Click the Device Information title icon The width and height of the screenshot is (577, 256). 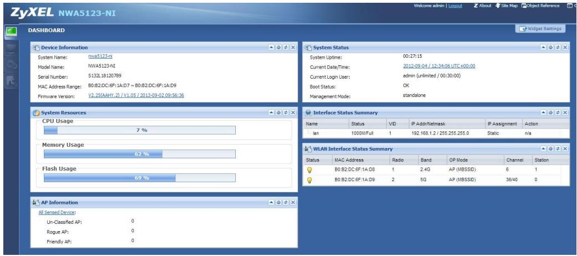click(36, 48)
